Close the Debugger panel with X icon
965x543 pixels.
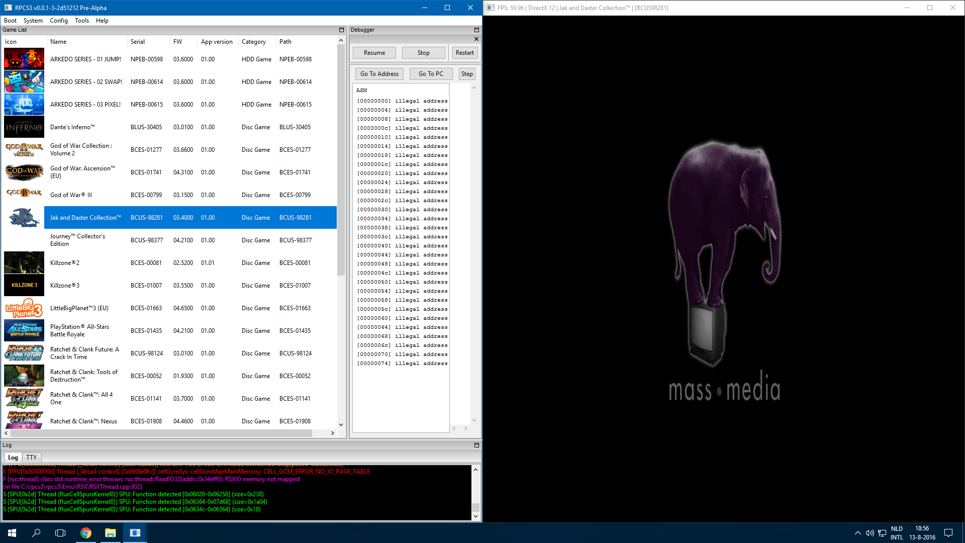point(476,39)
